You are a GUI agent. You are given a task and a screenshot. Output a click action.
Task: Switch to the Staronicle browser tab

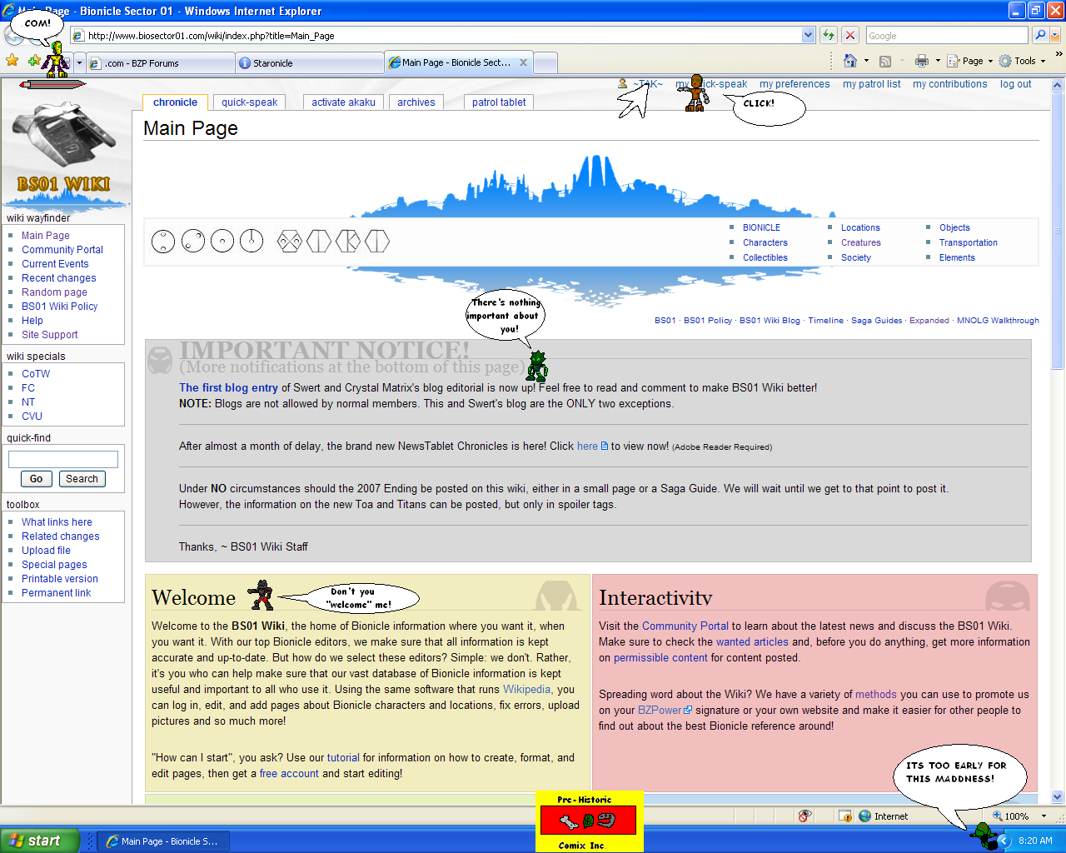click(x=308, y=62)
